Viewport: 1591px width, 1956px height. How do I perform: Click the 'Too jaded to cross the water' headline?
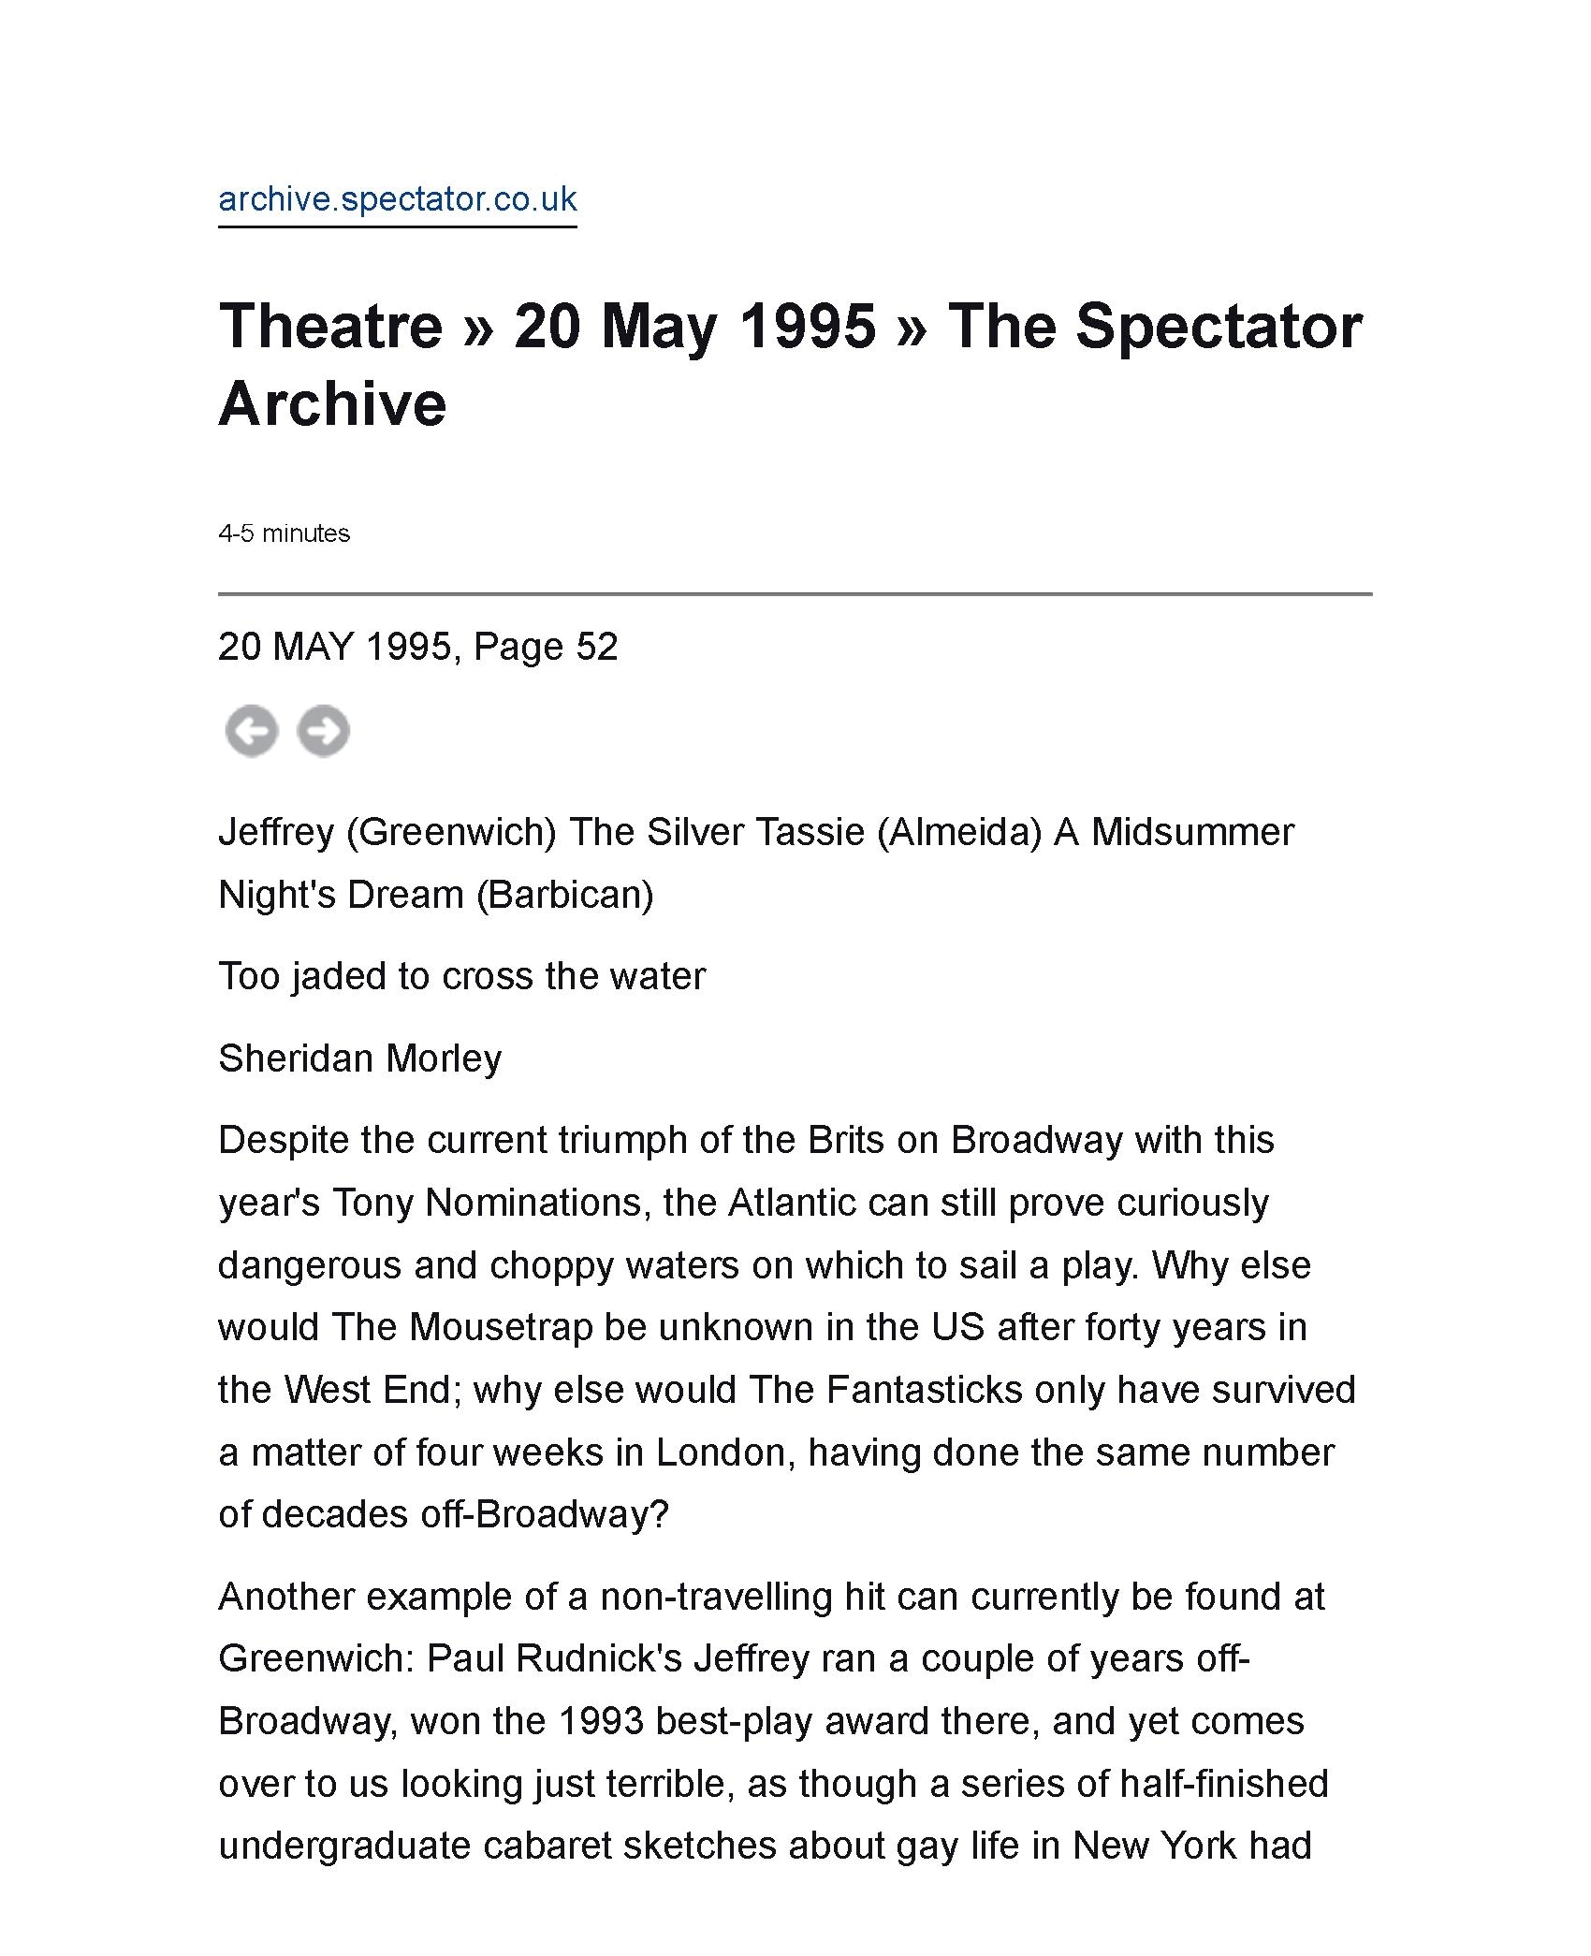tap(461, 976)
